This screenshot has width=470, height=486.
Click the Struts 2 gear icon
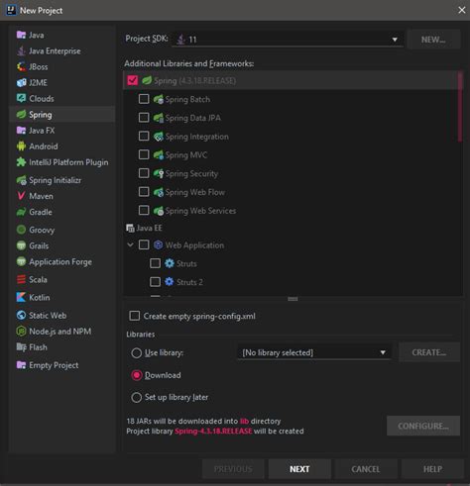click(x=169, y=282)
